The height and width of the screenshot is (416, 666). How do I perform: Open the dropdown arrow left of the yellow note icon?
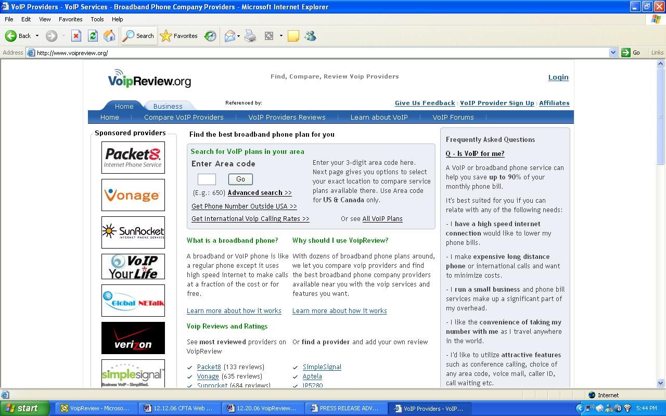281,36
